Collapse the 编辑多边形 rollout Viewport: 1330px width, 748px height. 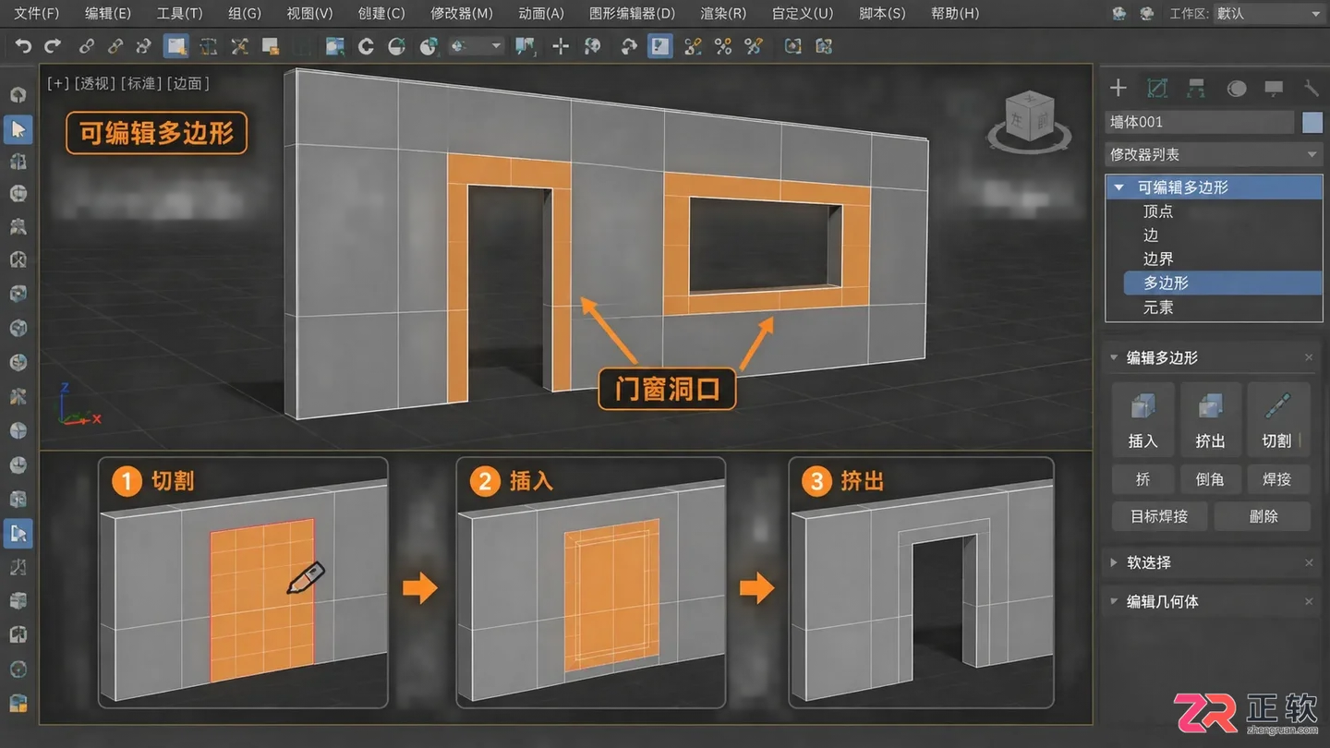pyautogui.click(x=1114, y=357)
